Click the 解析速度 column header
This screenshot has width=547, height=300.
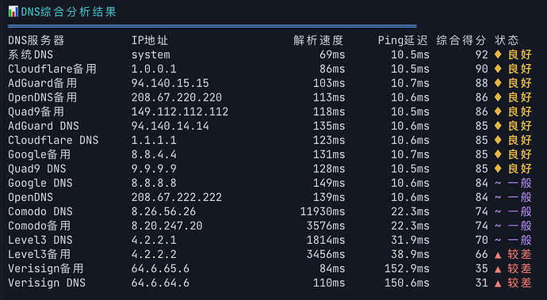point(319,40)
